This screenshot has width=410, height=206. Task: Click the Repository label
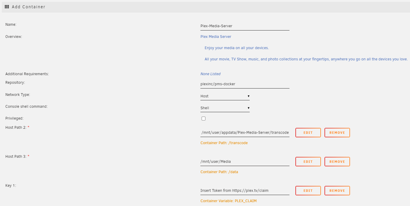15,83
